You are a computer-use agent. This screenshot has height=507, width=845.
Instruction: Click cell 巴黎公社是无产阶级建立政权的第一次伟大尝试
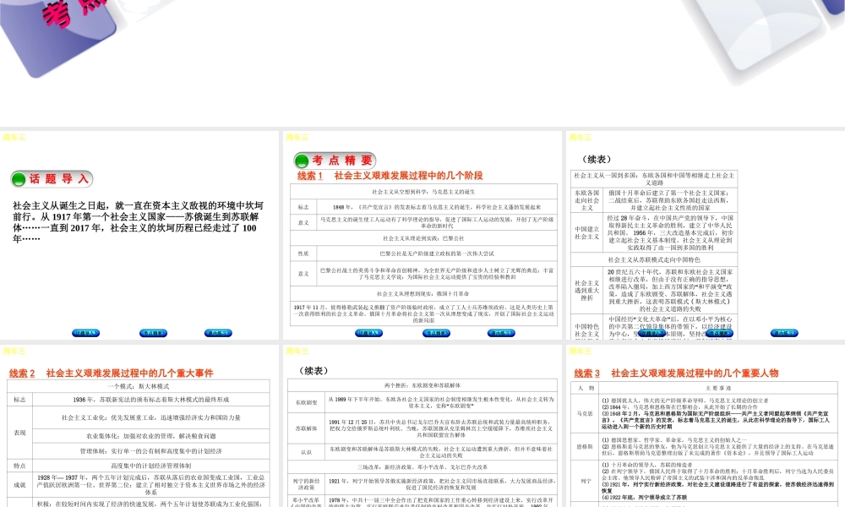pyautogui.click(x=437, y=253)
